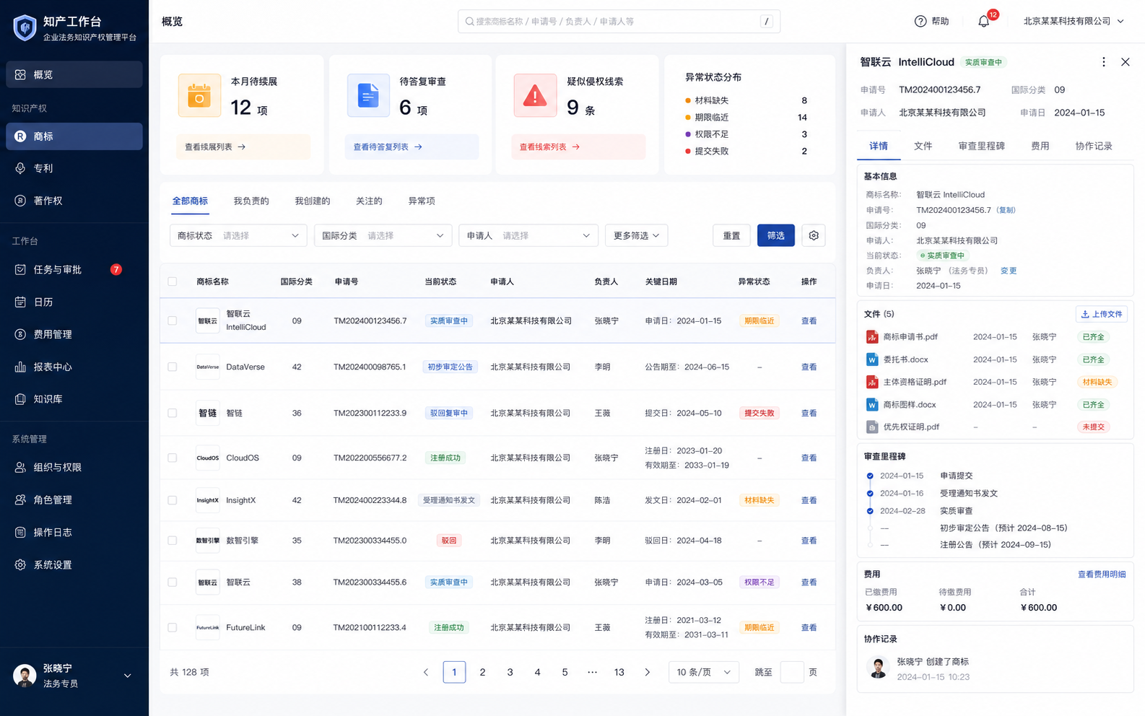Open 任务与审批 sidebar item
This screenshot has width=1145, height=716.
click(74, 269)
